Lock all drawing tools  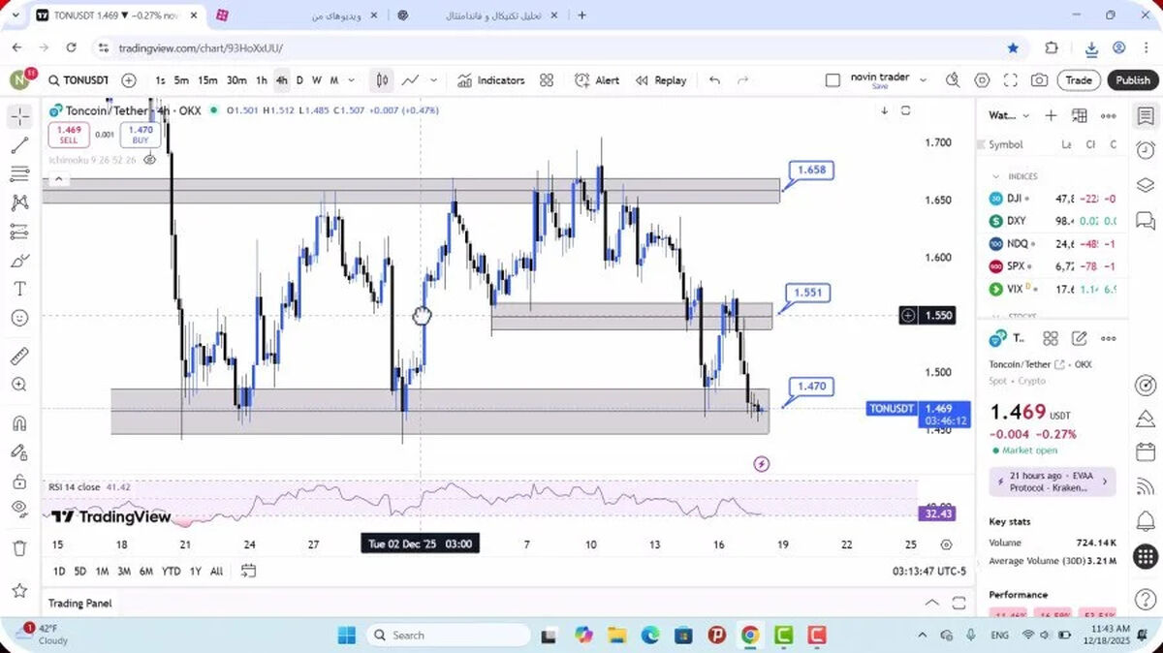(19, 481)
